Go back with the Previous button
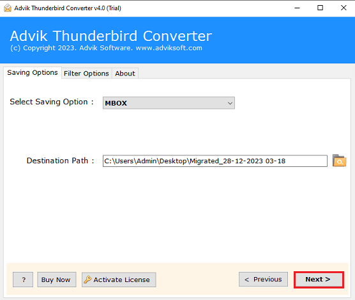 coord(263,280)
